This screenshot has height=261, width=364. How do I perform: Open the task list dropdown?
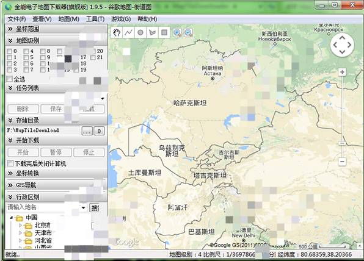103,99
